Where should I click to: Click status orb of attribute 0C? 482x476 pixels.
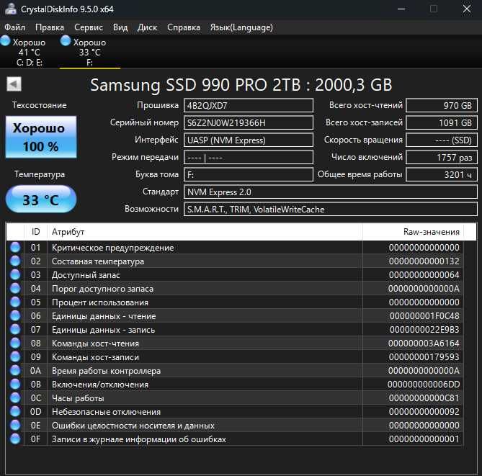tap(15, 398)
